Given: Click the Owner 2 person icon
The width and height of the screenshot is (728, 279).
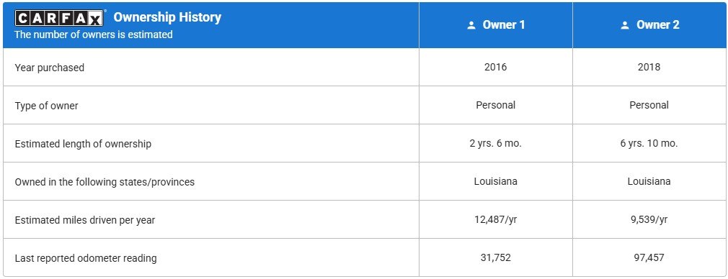Looking at the screenshot, I should 625,25.
